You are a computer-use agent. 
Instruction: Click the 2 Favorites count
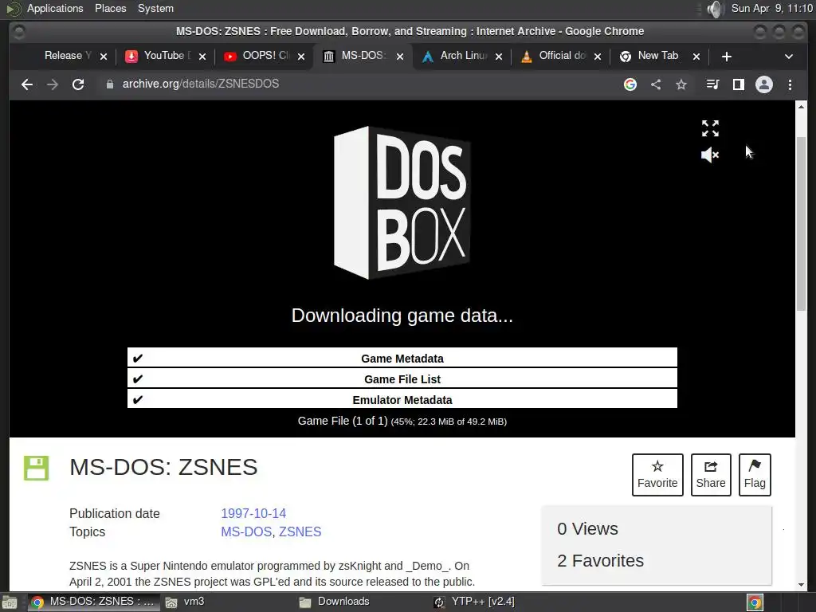(x=601, y=561)
